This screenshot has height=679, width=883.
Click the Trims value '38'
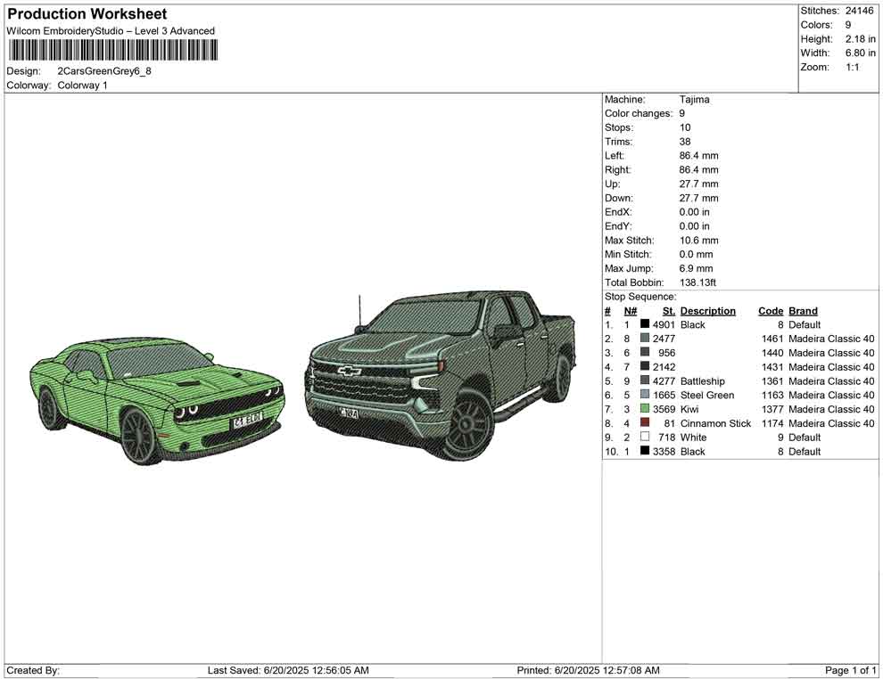[685, 142]
